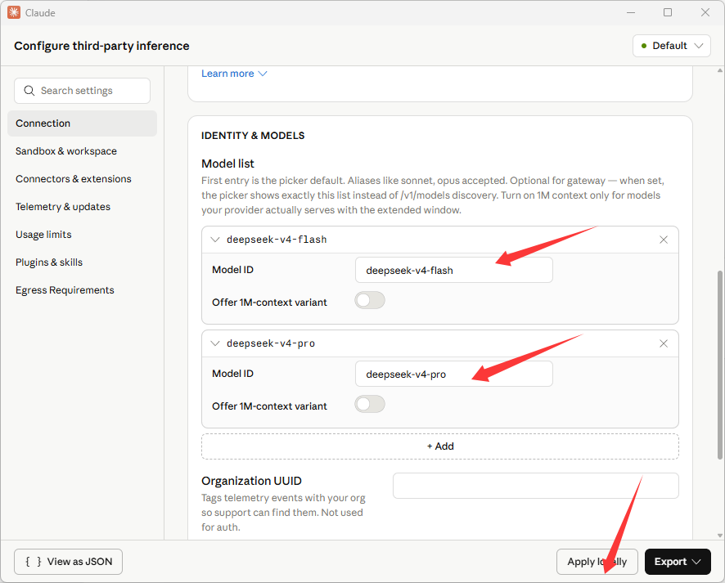
Task: Expand the Learn more section
Action: (x=234, y=74)
